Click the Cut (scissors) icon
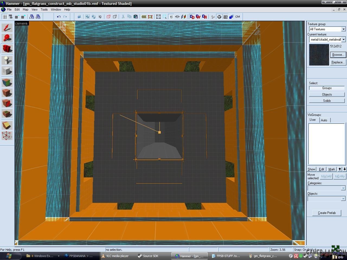This screenshot has height=260, width=347. tap(123, 17)
